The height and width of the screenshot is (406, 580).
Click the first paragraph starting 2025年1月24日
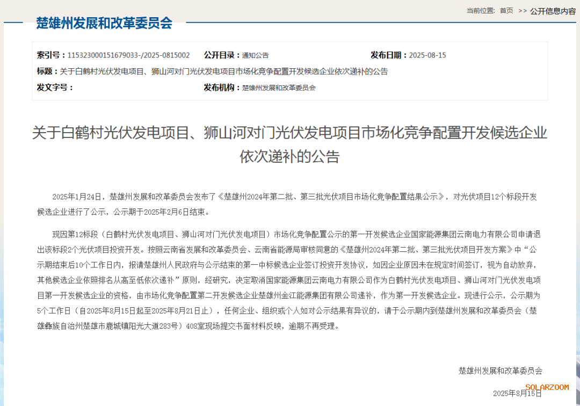289,204
